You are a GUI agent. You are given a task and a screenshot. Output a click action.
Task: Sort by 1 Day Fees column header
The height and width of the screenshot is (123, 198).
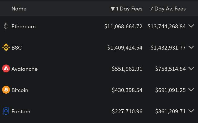(x=129, y=9)
